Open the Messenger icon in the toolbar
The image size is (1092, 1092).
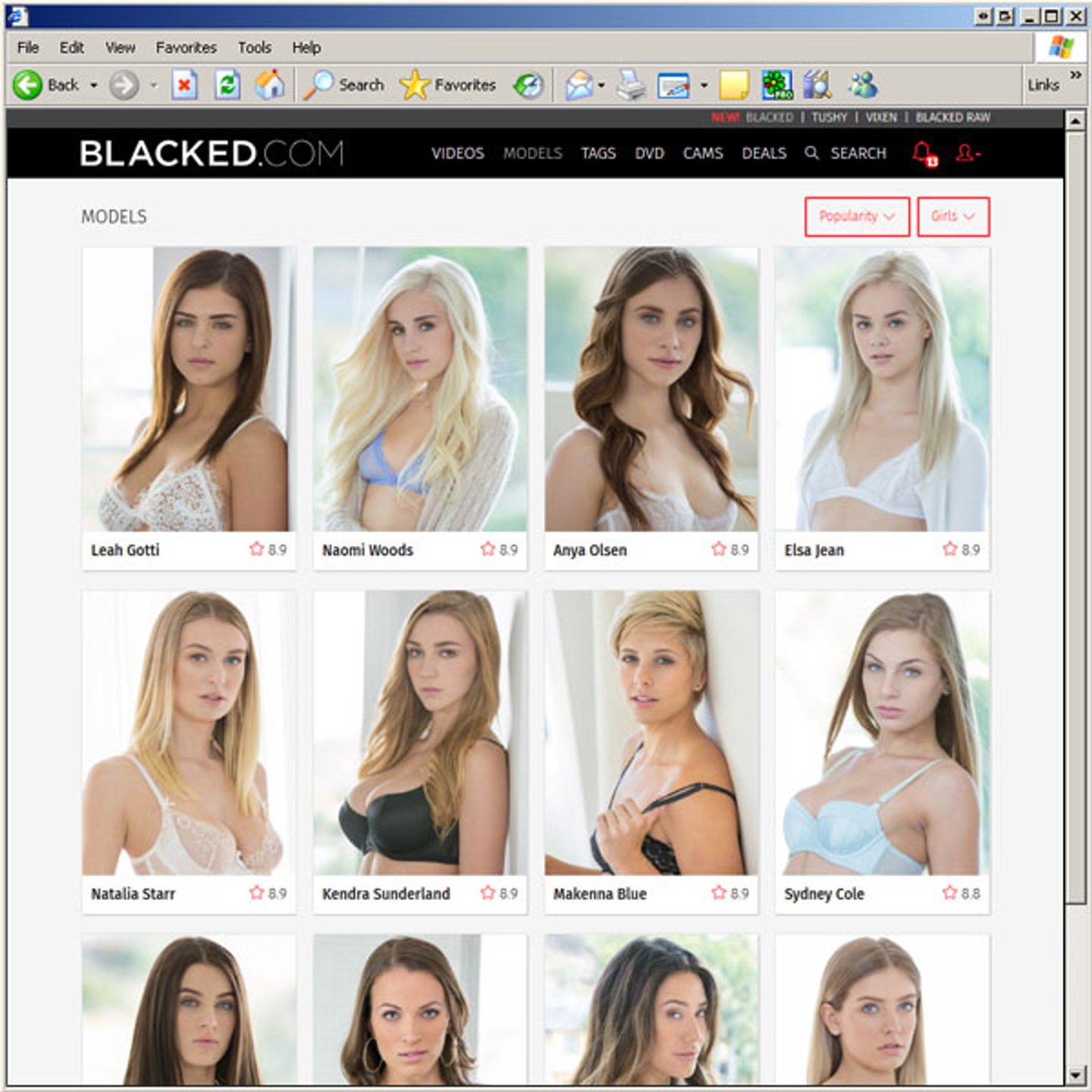tap(862, 85)
